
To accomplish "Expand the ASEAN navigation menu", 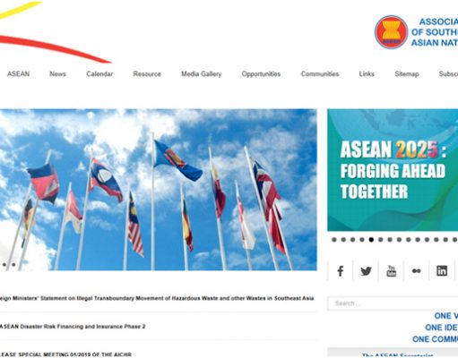I will click(18, 74).
